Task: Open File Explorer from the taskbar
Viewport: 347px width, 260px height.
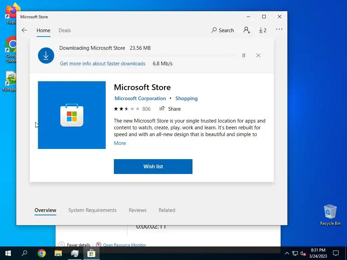Action: tap(58, 253)
